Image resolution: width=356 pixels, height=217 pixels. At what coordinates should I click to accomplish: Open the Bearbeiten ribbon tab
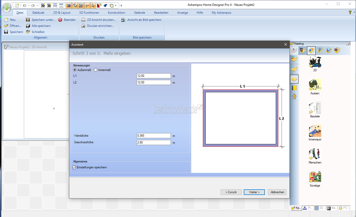click(x=161, y=13)
